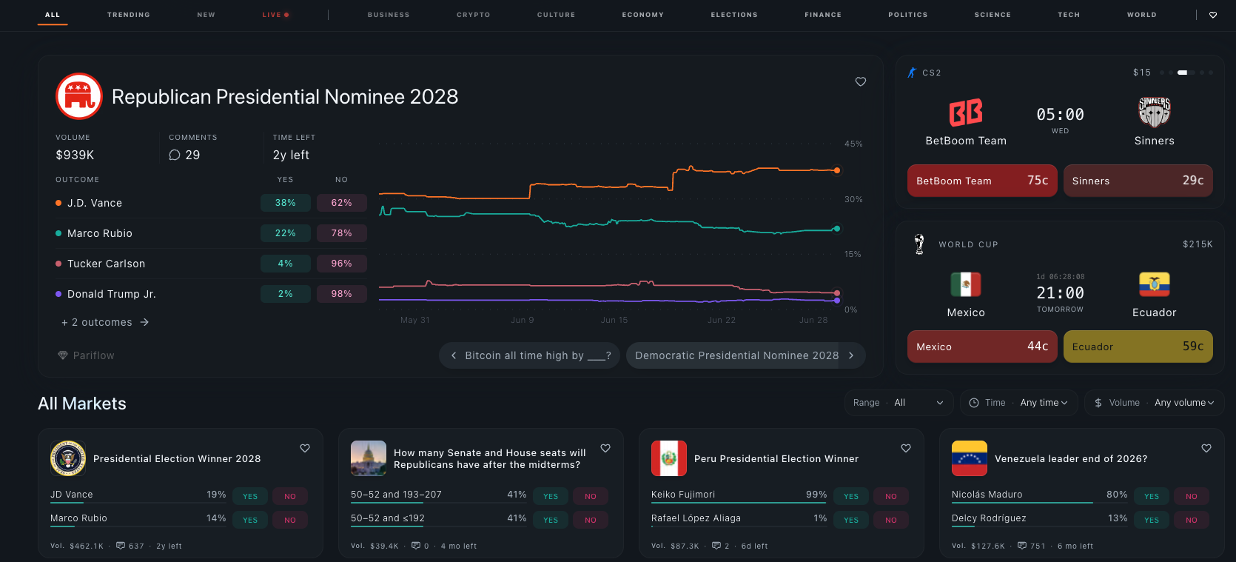Image resolution: width=1236 pixels, height=562 pixels.
Task: Buy No 96% on Tucker Carlson
Action: pos(342,264)
